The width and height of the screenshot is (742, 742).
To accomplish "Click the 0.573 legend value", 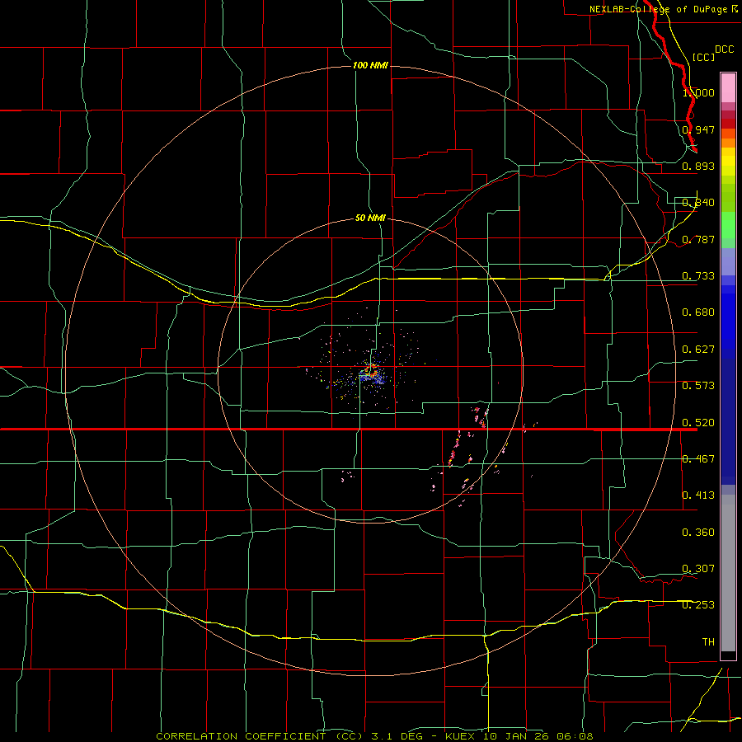I will (x=698, y=386).
